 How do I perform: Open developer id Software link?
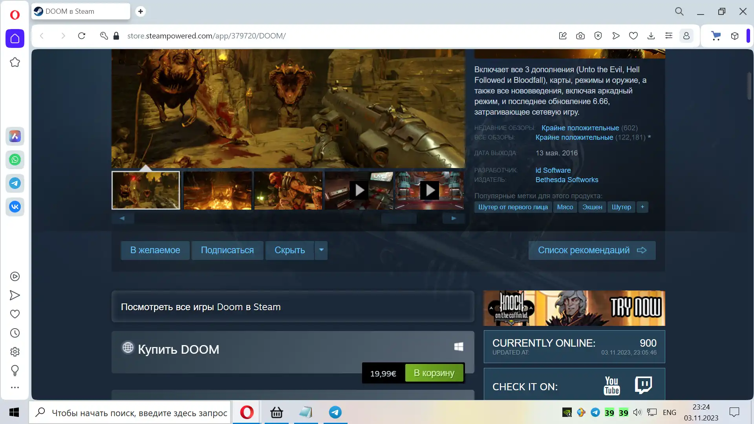[553, 170]
